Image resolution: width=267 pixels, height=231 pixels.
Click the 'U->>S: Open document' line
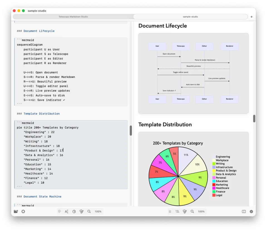point(41,72)
